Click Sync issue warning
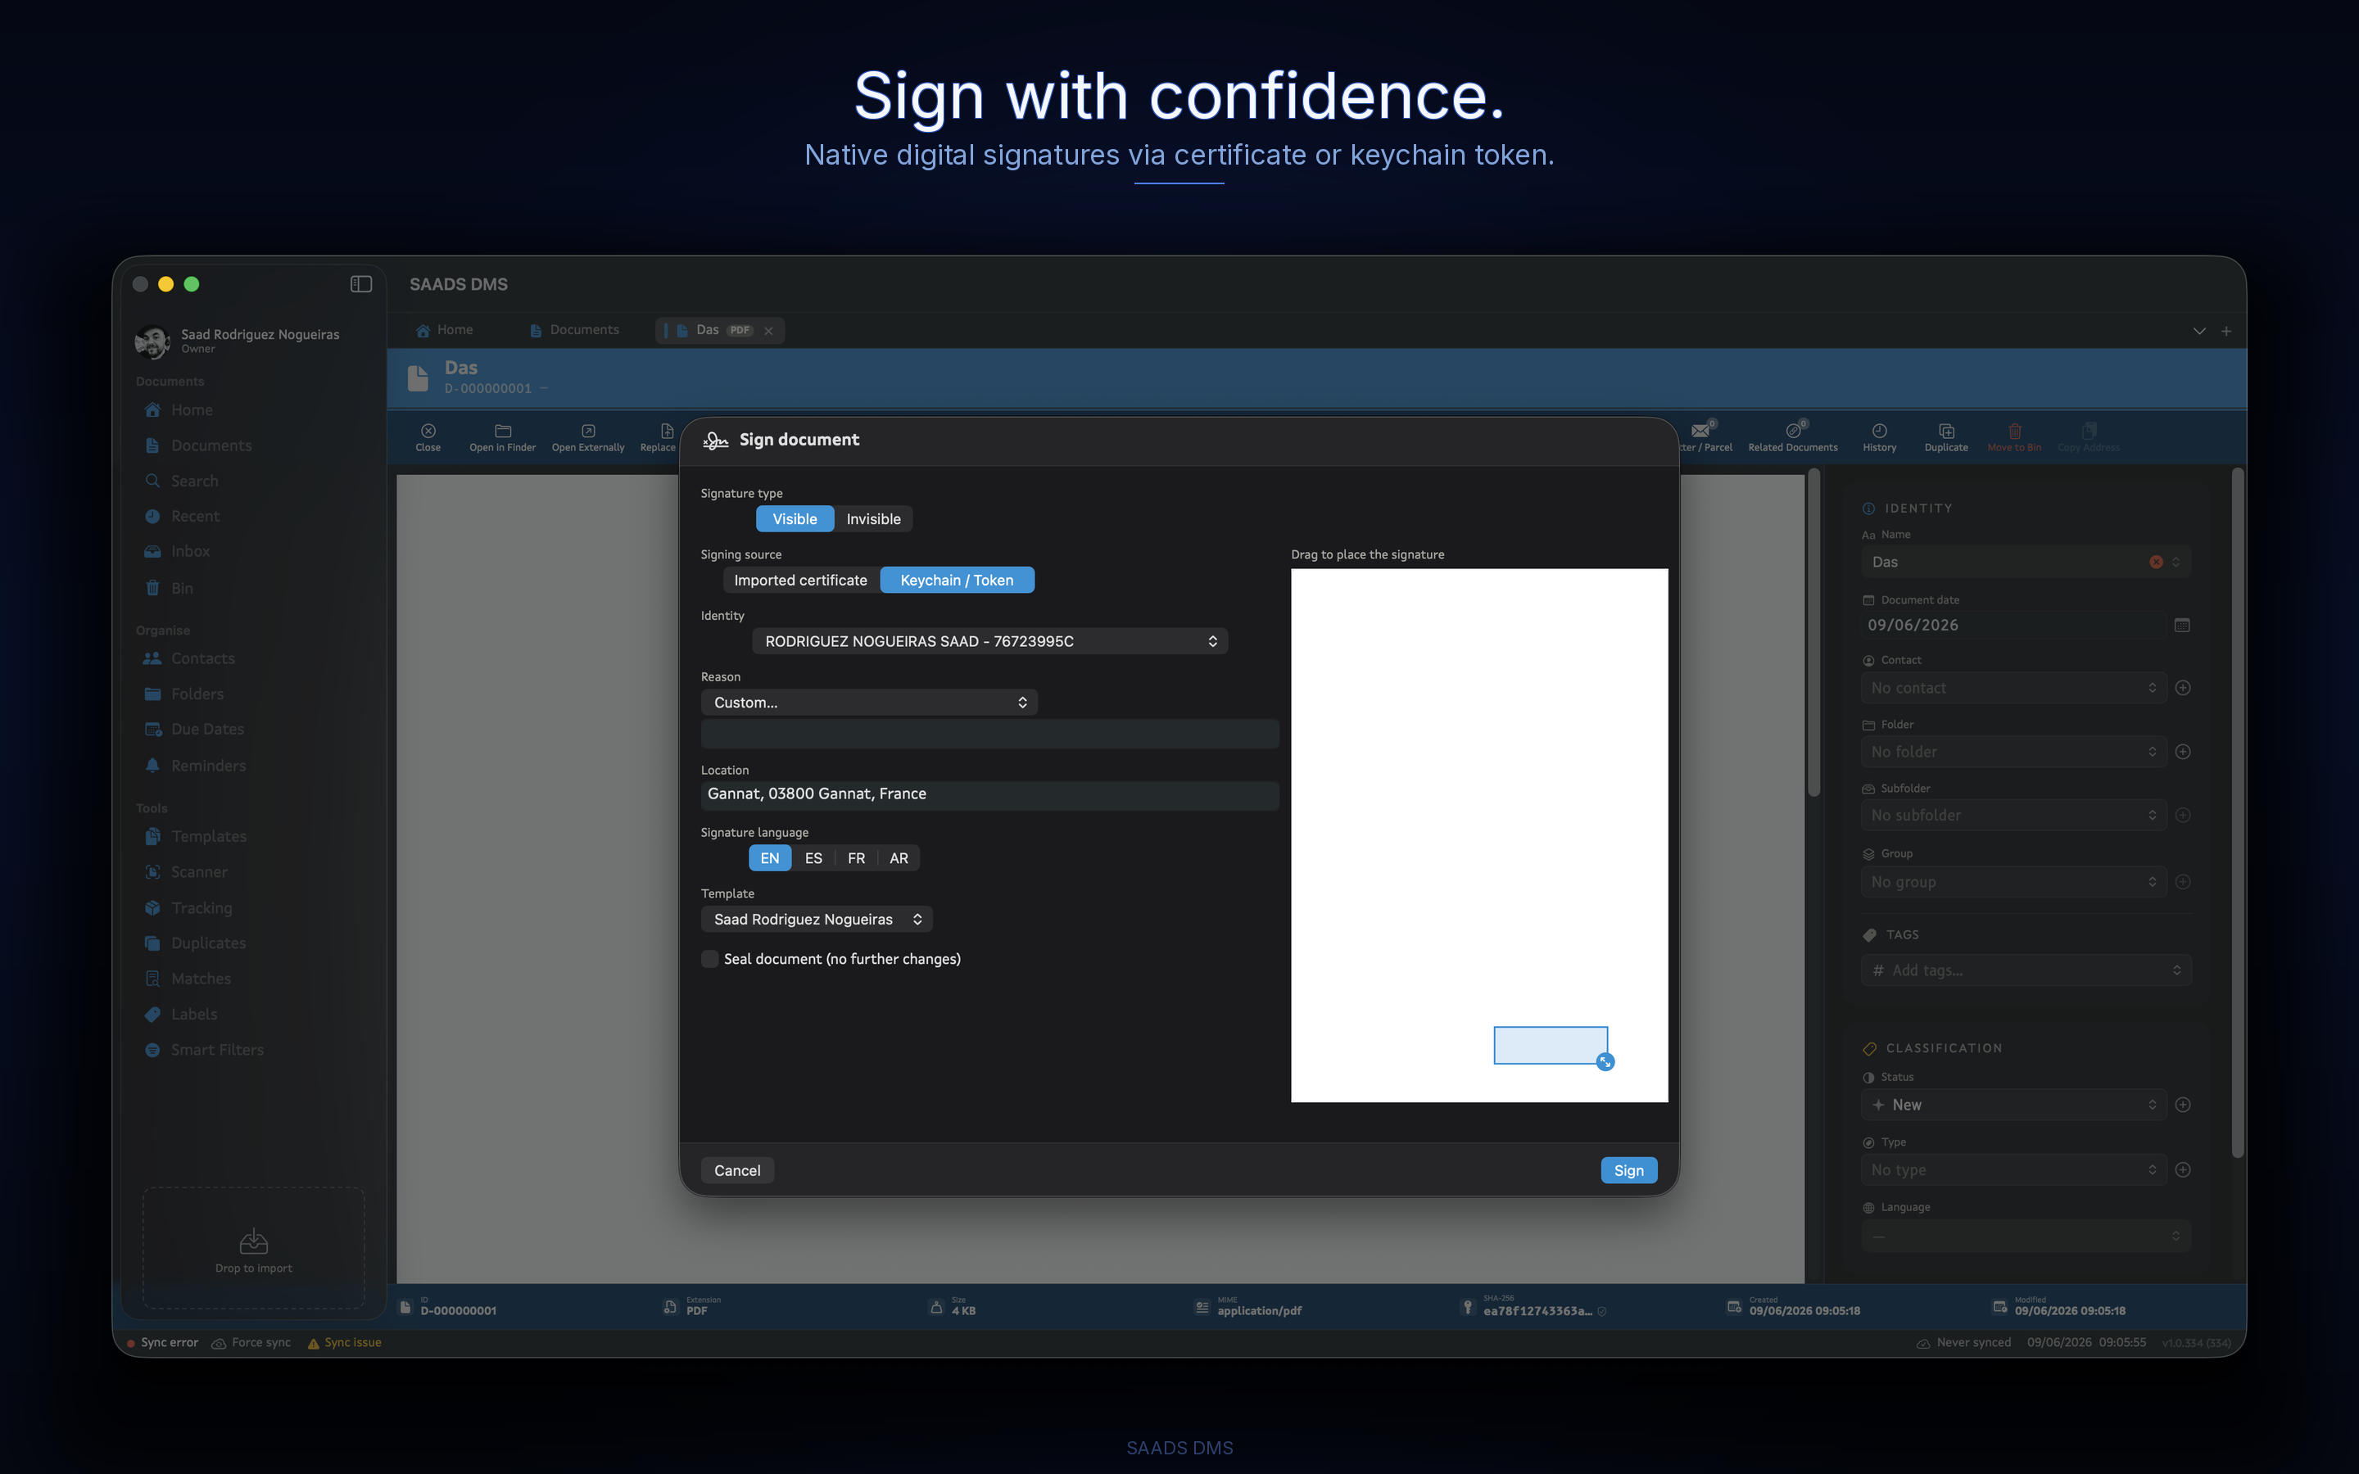This screenshot has height=1474, width=2359. point(345,1342)
